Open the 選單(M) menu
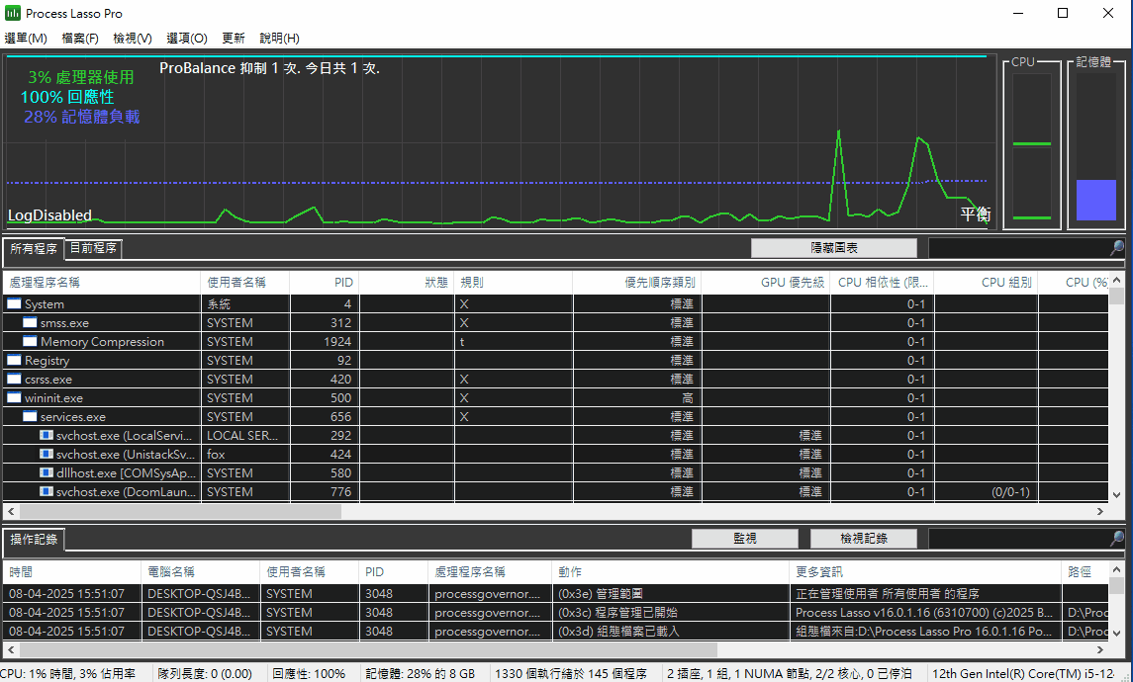The height and width of the screenshot is (682, 1133). click(x=26, y=39)
